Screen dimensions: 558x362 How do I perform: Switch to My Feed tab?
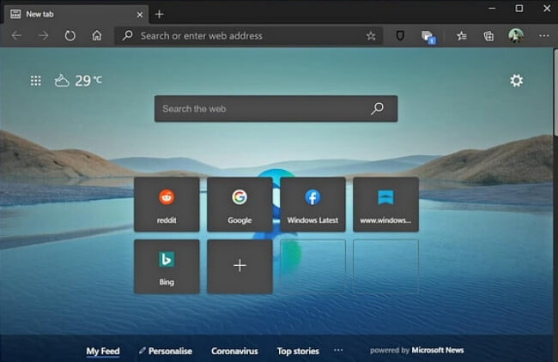[x=103, y=352]
